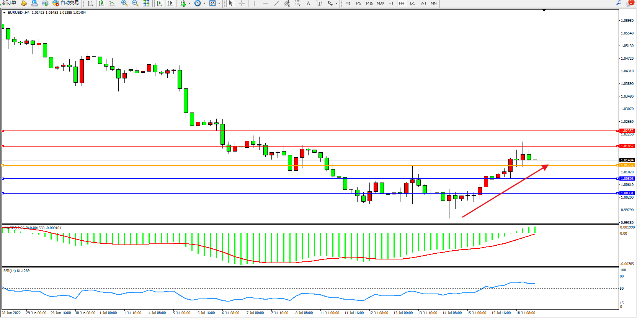
Task: Toggle the AutoTrading (自动交易) button
Action: 65,3
